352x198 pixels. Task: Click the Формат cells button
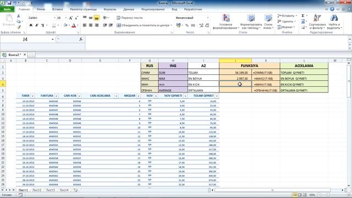285,27
